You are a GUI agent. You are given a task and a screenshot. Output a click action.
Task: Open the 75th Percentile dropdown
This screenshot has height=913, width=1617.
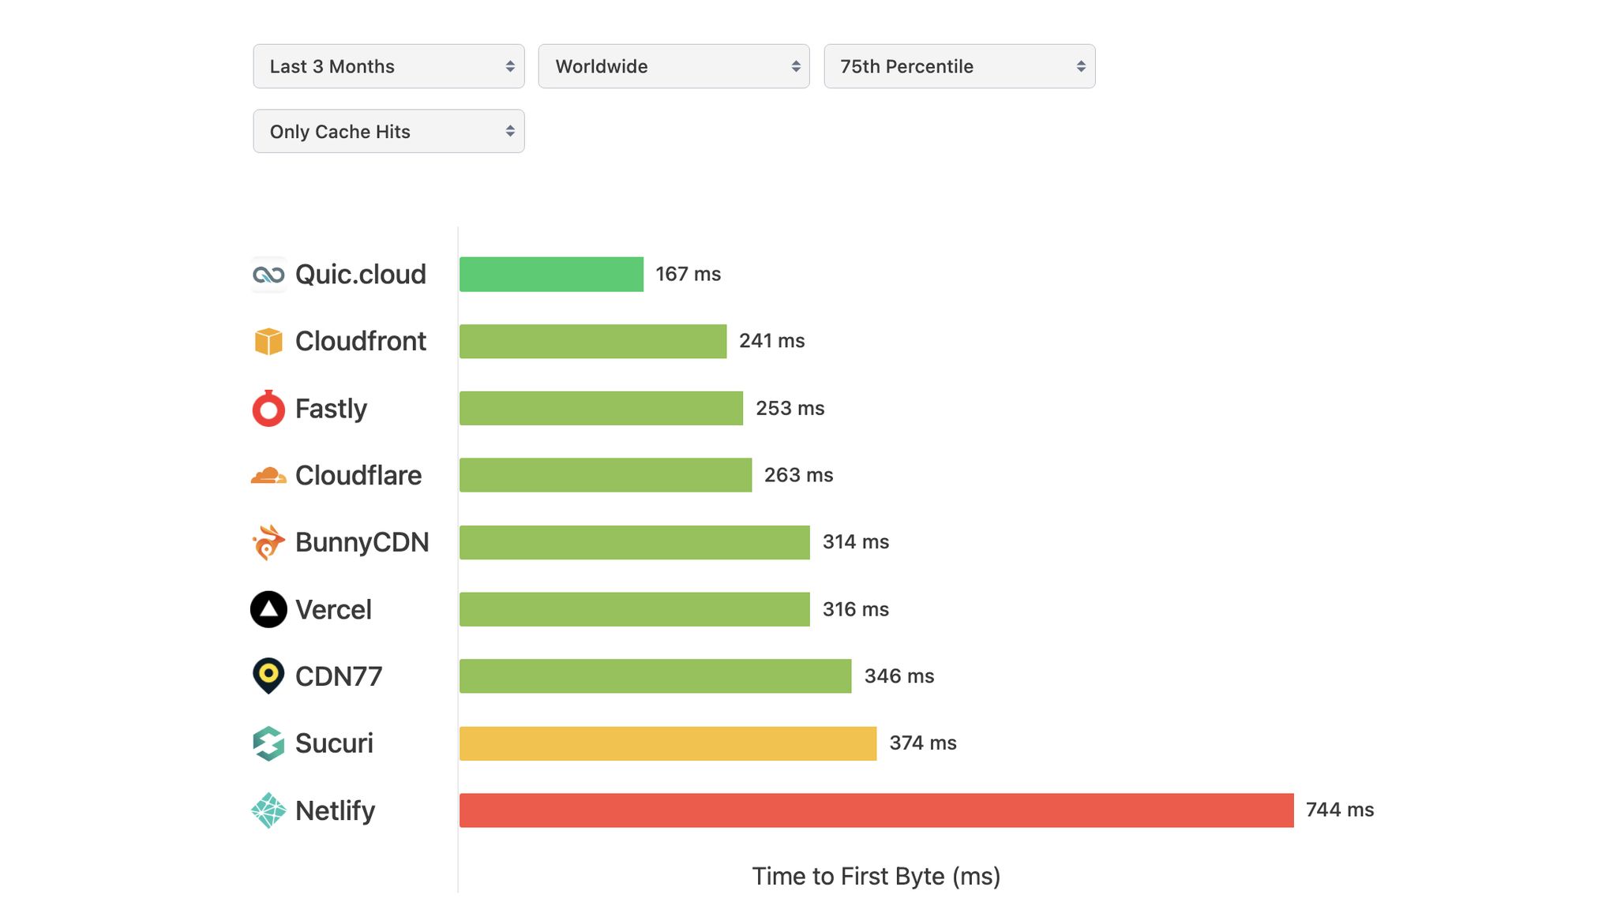tap(959, 66)
